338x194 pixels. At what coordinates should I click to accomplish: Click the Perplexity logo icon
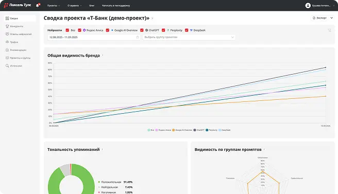(168, 30)
